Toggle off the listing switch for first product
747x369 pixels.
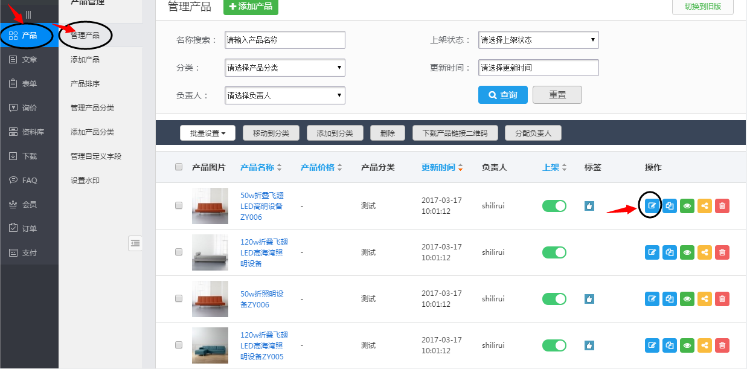pyautogui.click(x=554, y=206)
